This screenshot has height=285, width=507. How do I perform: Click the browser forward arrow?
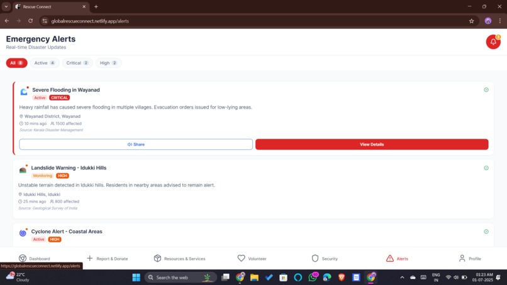(x=18, y=21)
